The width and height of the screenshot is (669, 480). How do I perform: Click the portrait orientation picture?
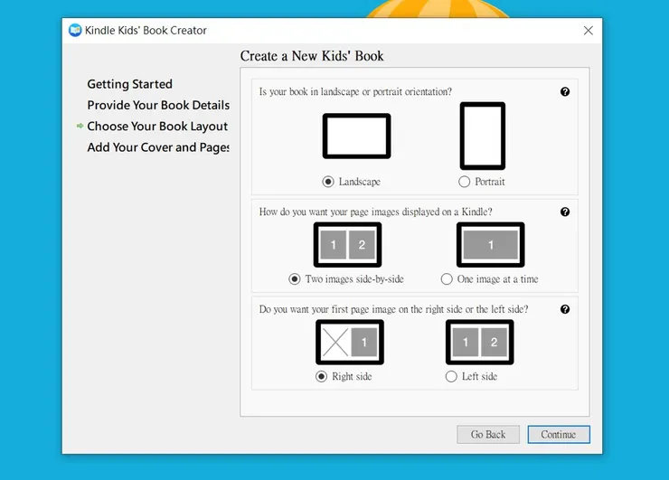pyautogui.click(x=483, y=136)
